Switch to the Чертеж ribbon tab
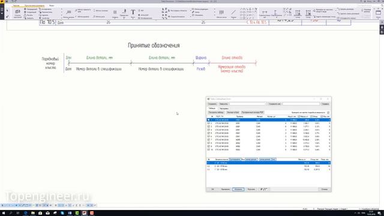This screenshot has height=216, width=384. tap(16, 5)
